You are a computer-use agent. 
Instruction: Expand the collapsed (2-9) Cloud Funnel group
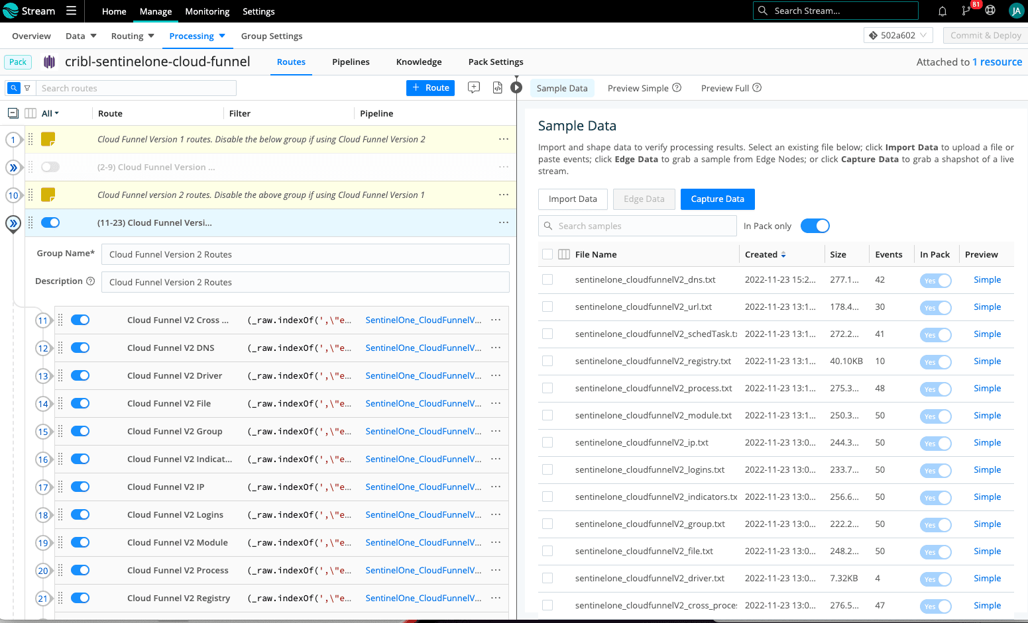[x=13, y=168]
